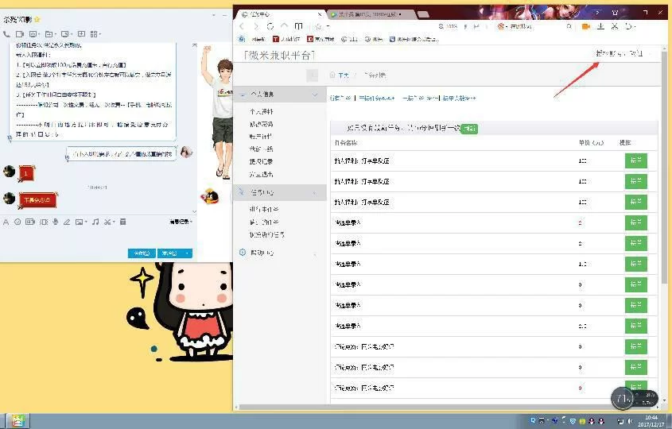Click the star favorite icon in address bar
The image size is (672, 429).
[x=318, y=26]
